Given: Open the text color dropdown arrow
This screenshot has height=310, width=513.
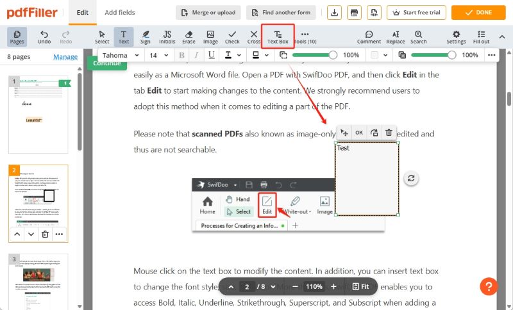Looking at the screenshot, I should click(239, 55).
